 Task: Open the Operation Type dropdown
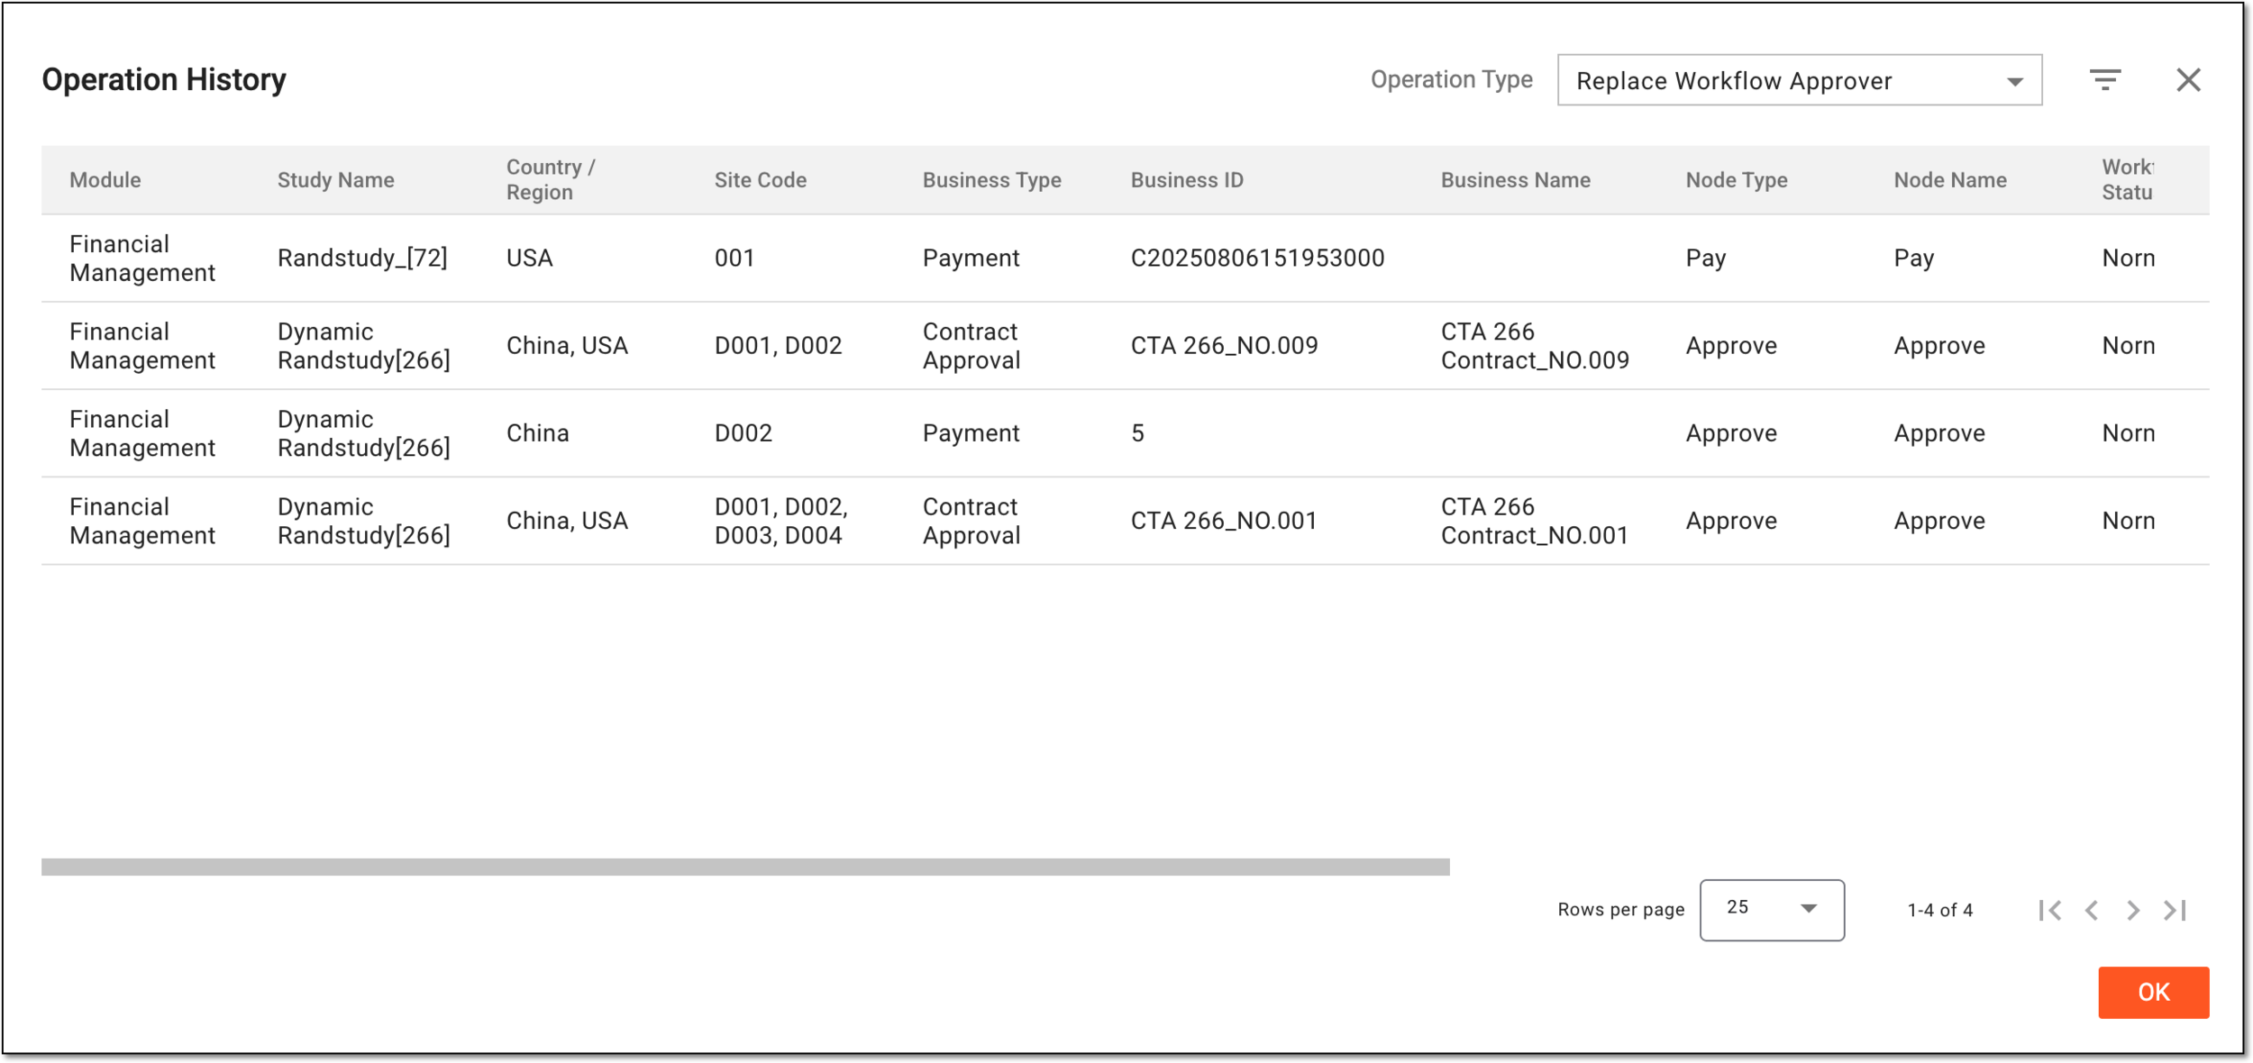coord(1799,80)
